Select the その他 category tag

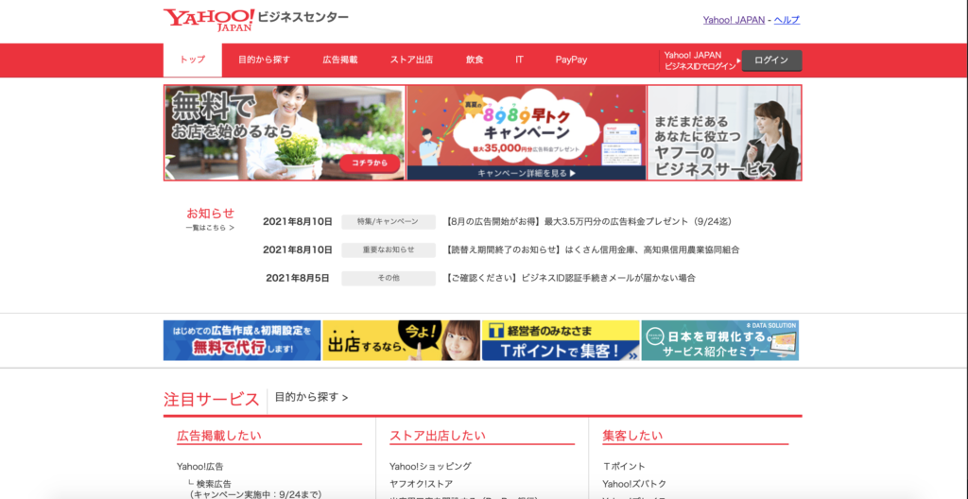coord(389,278)
